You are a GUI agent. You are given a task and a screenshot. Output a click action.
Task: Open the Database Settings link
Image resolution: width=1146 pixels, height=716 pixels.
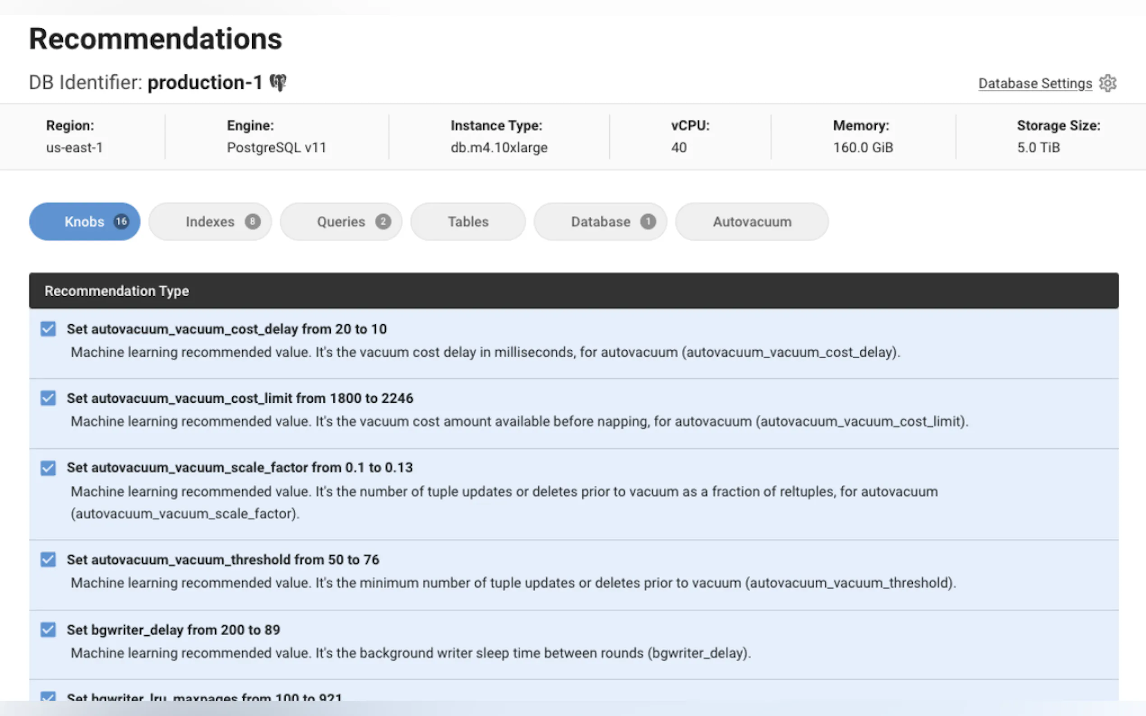tap(1035, 83)
